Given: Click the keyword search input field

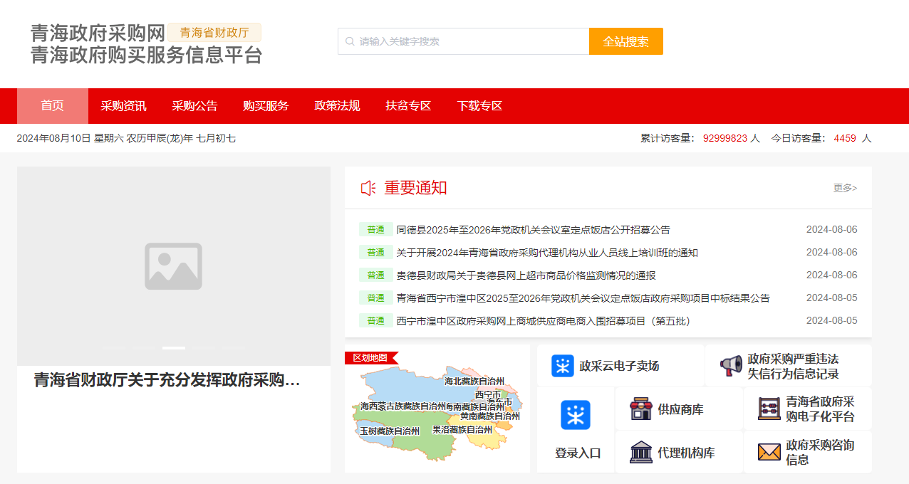Looking at the screenshot, I should (x=463, y=41).
